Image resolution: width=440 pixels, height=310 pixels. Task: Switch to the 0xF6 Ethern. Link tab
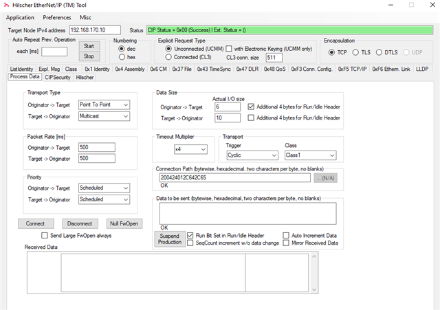[391, 69]
